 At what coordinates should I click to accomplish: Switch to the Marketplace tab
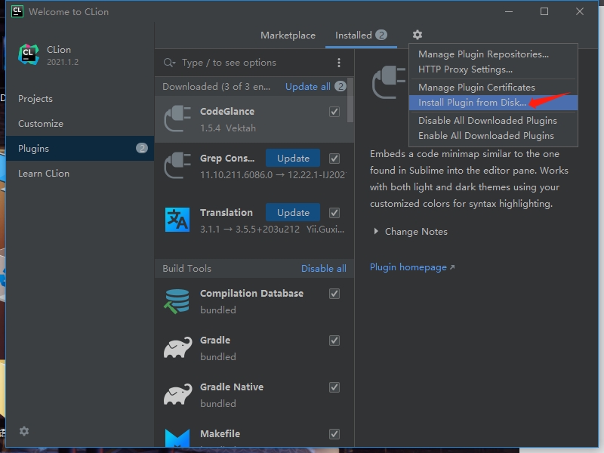288,35
